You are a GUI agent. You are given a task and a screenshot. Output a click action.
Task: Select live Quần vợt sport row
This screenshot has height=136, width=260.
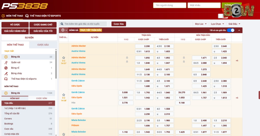click(28, 62)
